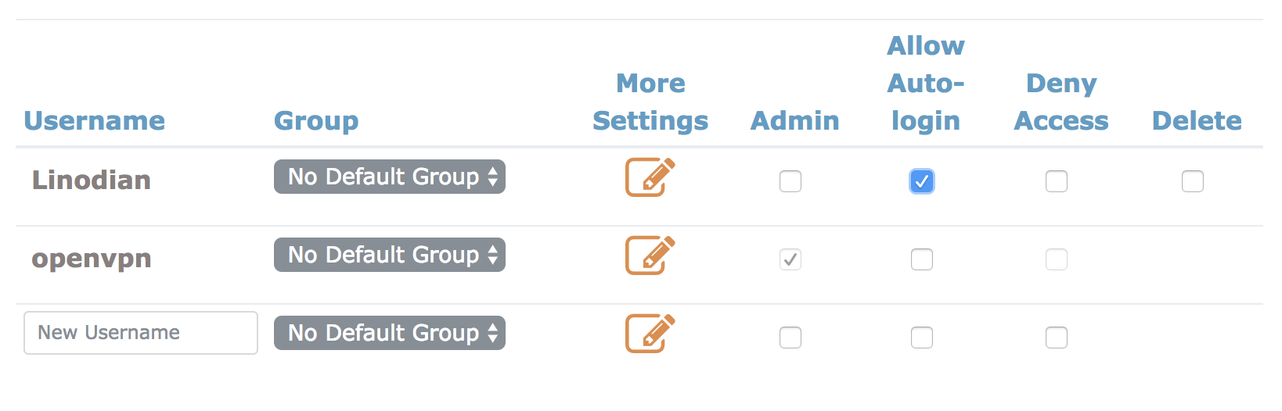Open More Settings for Linodian user

(x=650, y=177)
